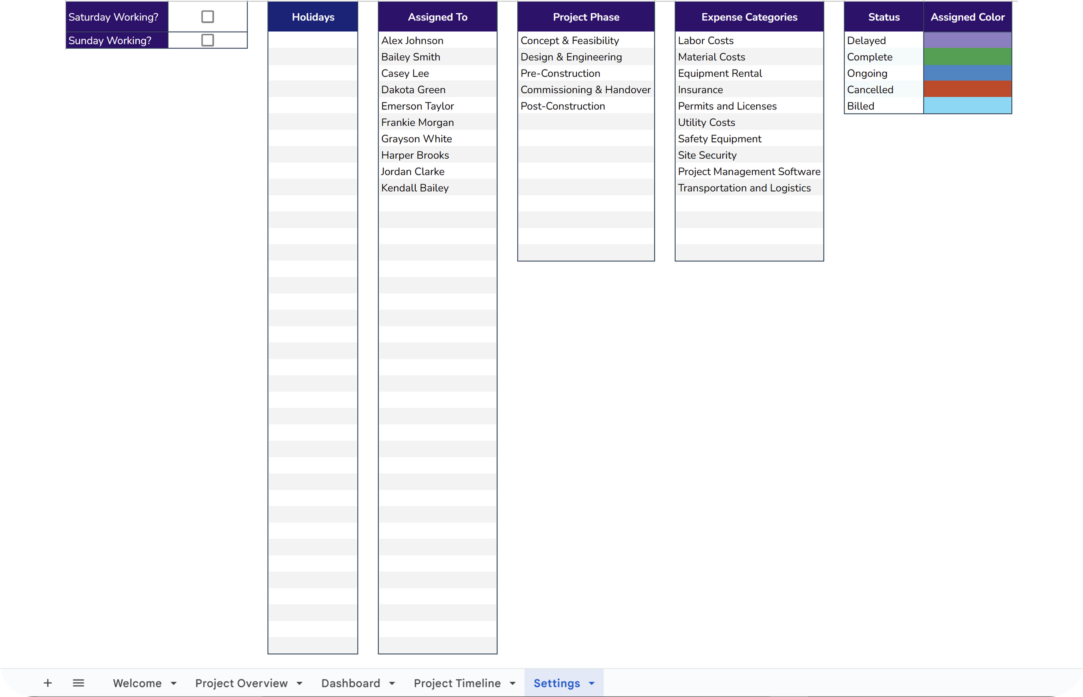Screen dimensions: 1083x697
Task: Select the light blue color for Billed
Action: (x=968, y=105)
